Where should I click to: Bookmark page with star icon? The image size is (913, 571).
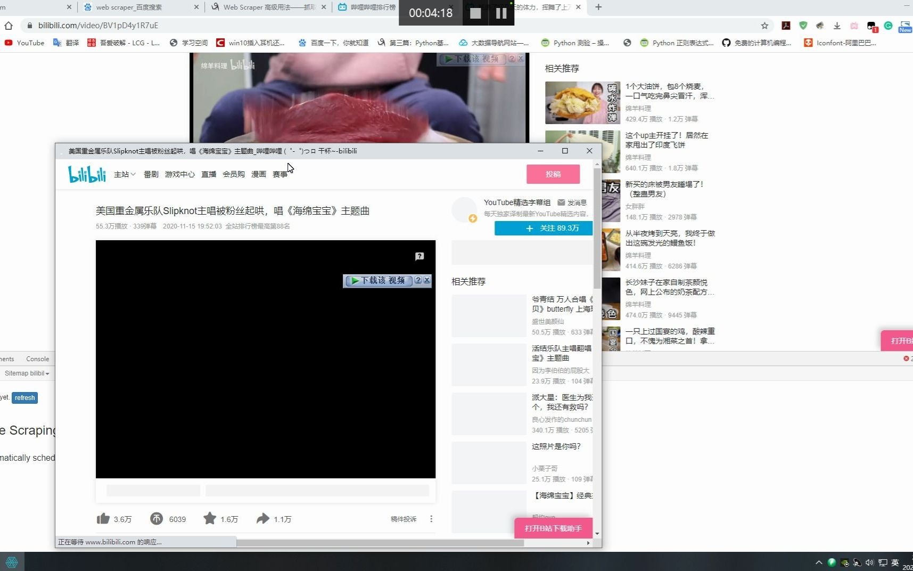tap(764, 26)
